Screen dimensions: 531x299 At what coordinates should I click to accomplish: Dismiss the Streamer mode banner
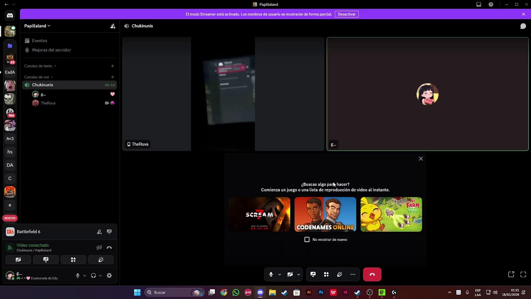point(524,14)
